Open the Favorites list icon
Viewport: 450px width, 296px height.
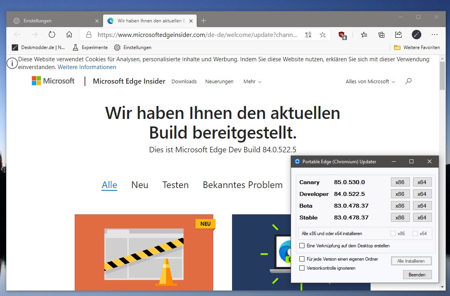coord(364,35)
